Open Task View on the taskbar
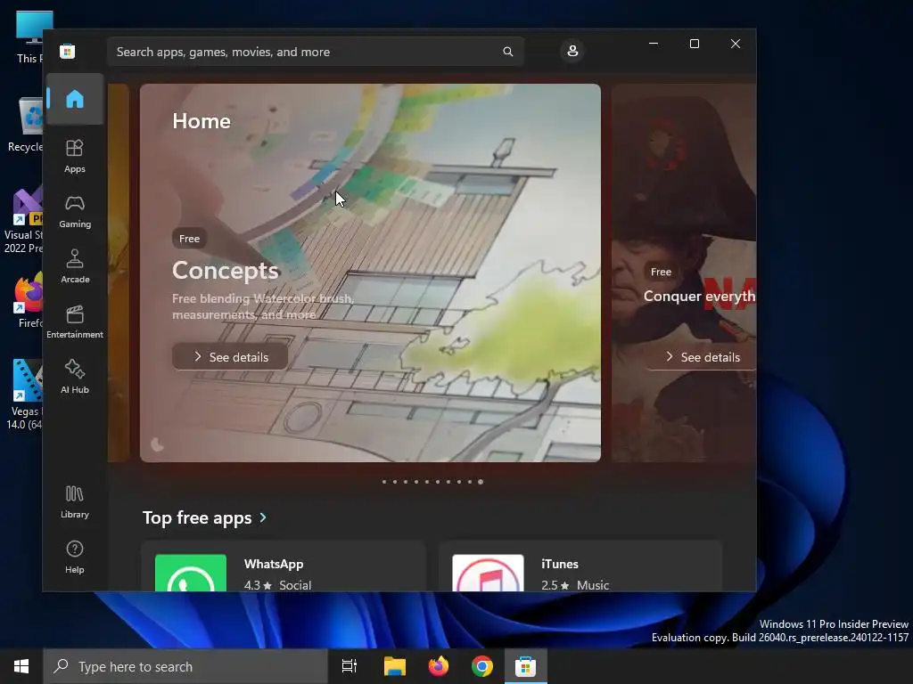Image resolution: width=913 pixels, height=684 pixels. tap(350, 666)
